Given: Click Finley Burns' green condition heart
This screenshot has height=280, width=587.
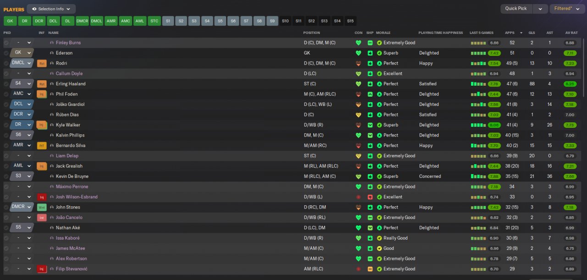Looking at the screenshot, I should coord(358,43).
